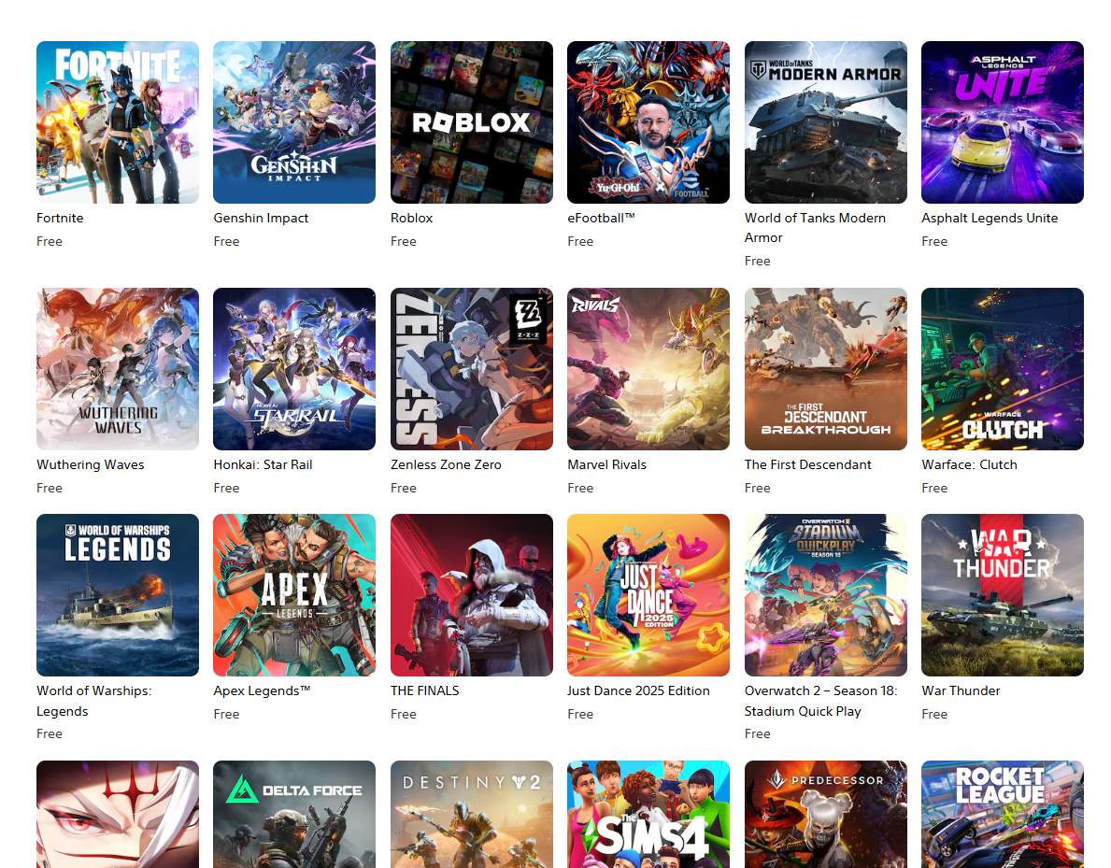Click Free label under Warface: Clutch

[x=934, y=489]
